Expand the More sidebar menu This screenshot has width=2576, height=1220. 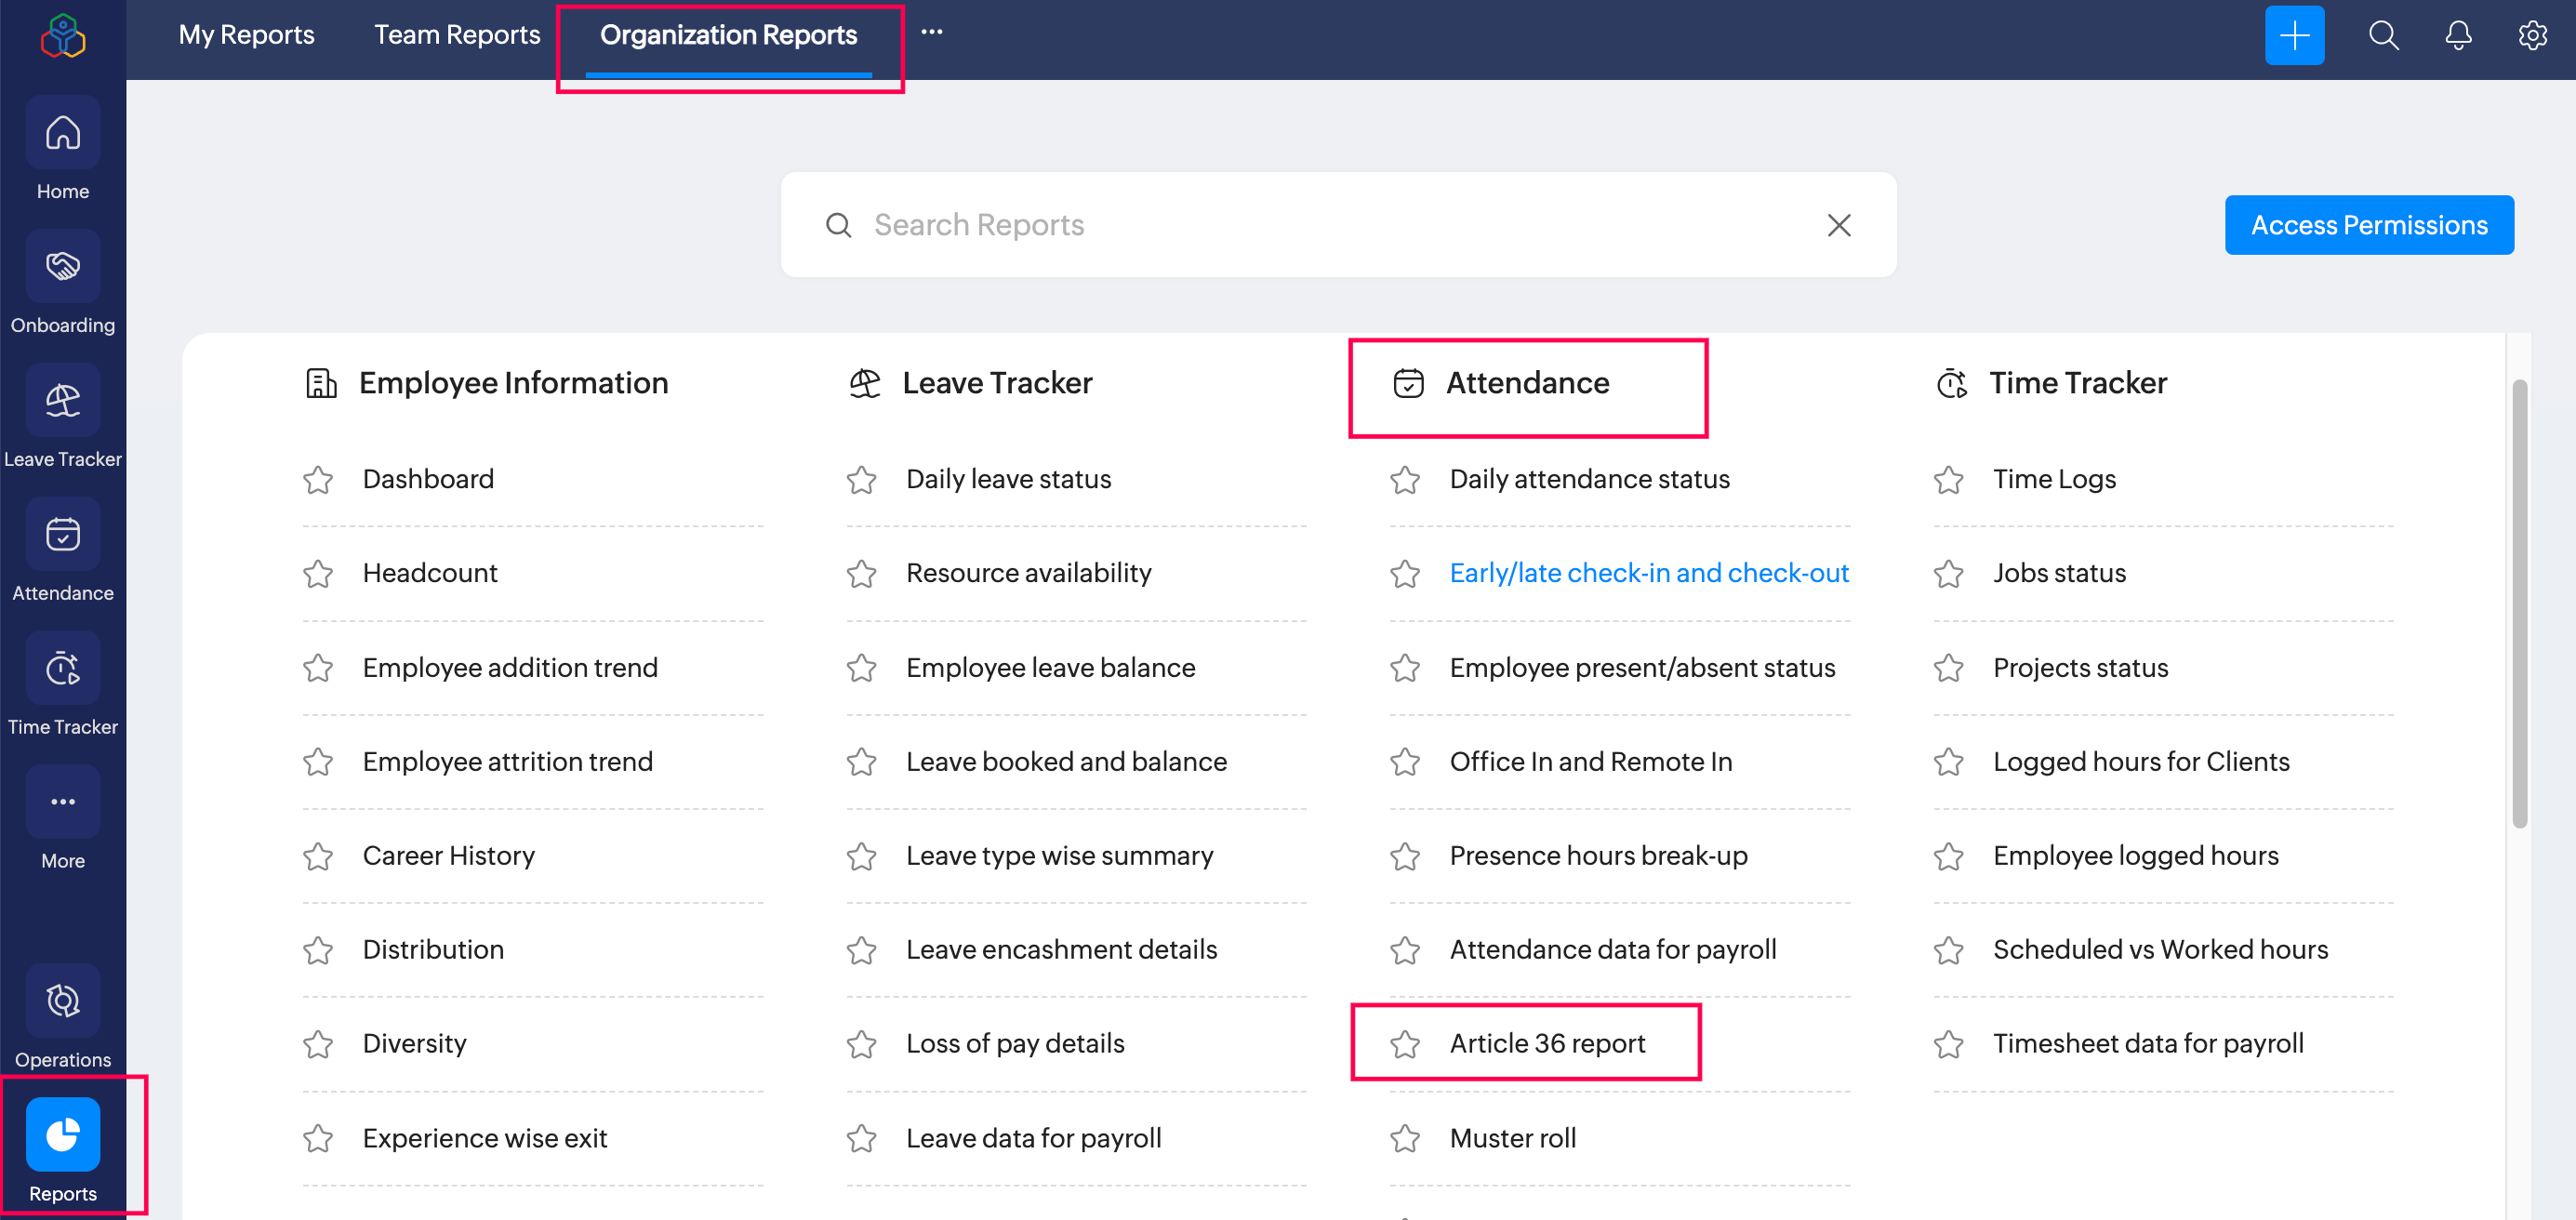[63, 803]
